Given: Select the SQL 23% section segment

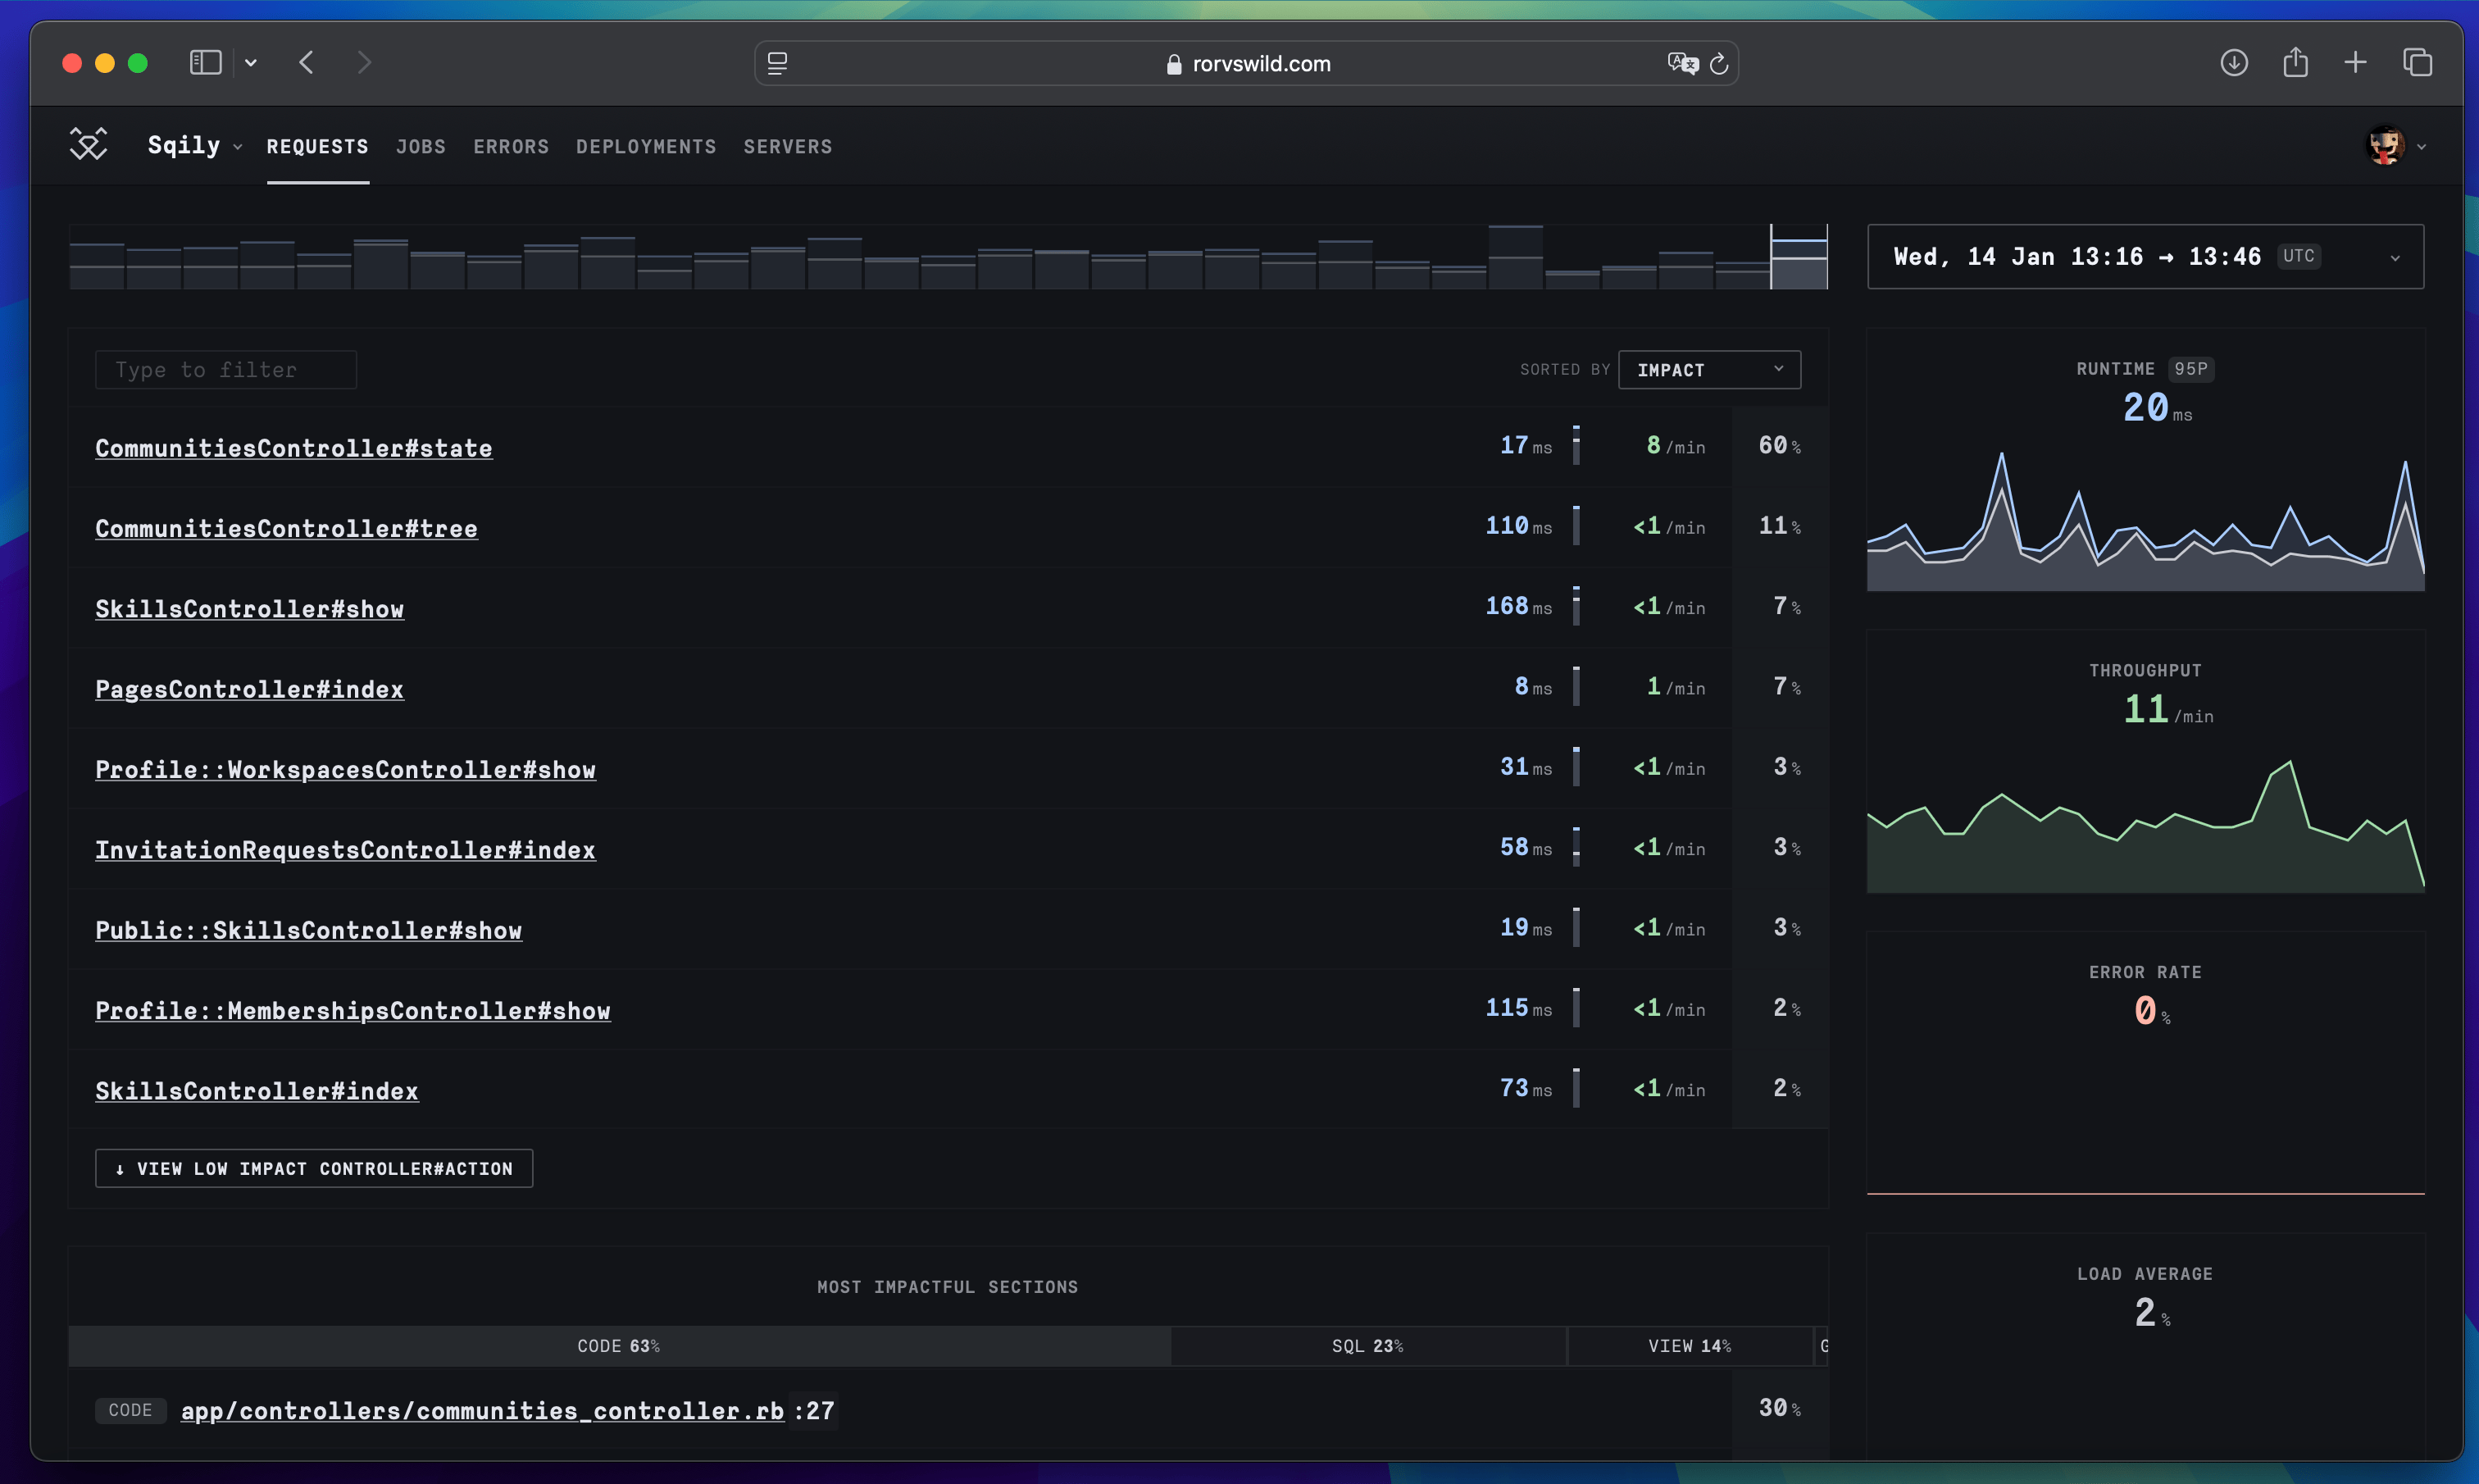Looking at the screenshot, I should click(1367, 1346).
